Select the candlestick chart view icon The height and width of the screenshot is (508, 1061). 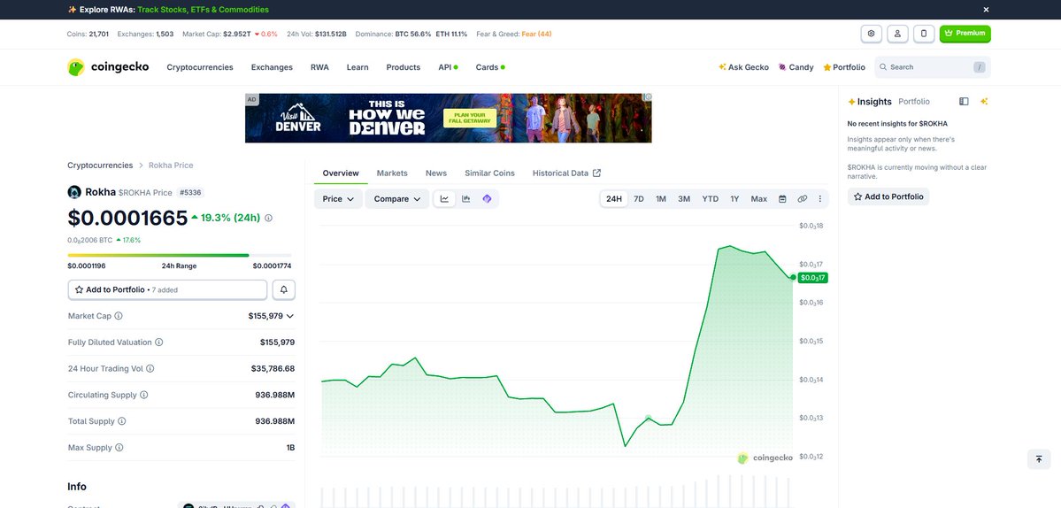465,199
